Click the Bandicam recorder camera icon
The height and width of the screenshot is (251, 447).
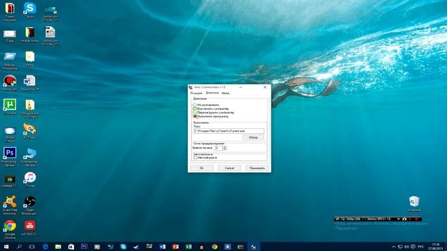(404, 219)
